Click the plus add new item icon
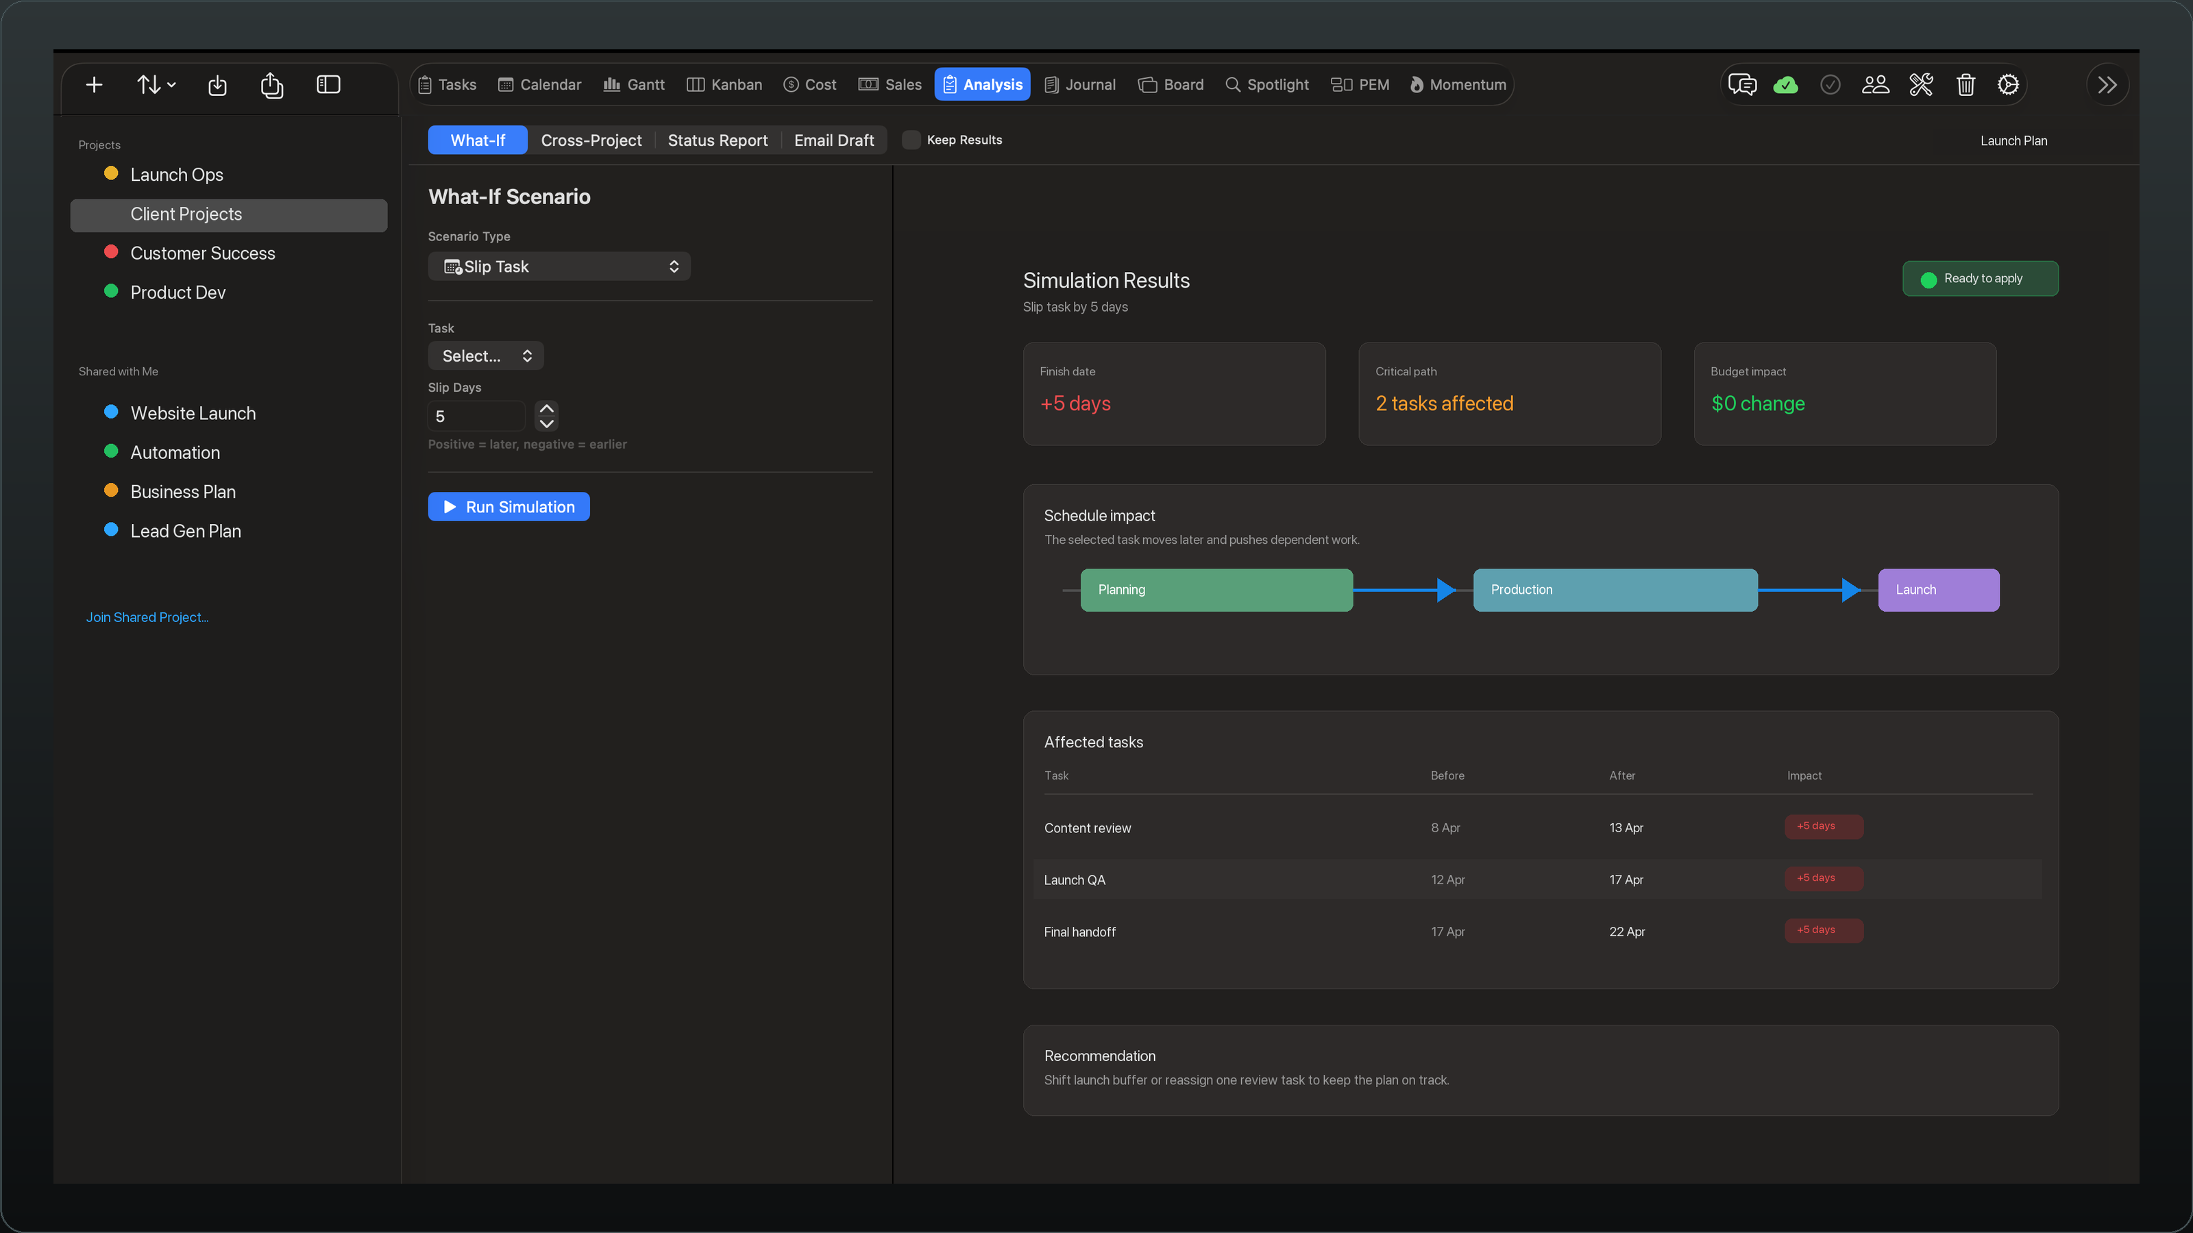This screenshot has width=2193, height=1233. 95,85
